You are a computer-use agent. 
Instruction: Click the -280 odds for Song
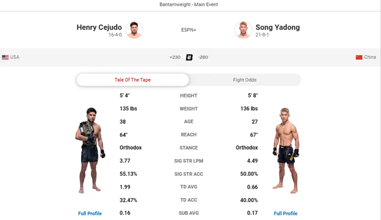tap(203, 57)
